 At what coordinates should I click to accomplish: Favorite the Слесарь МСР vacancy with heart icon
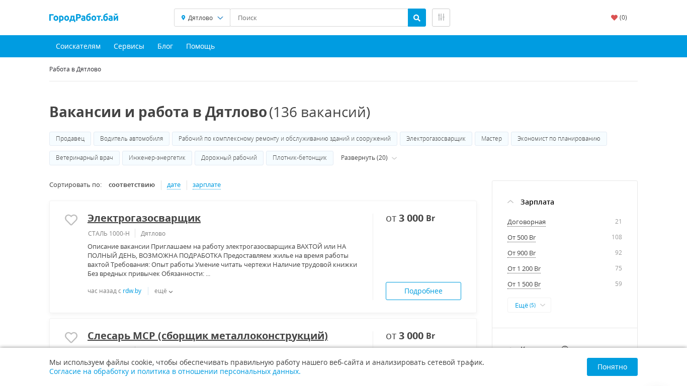pos(71,337)
